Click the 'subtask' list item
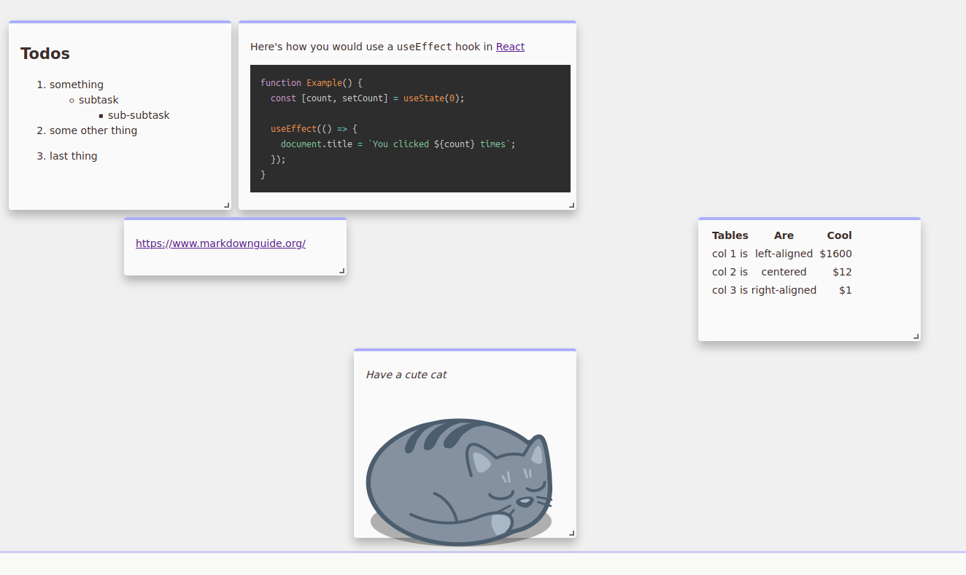This screenshot has width=966, height=575. 98,100
